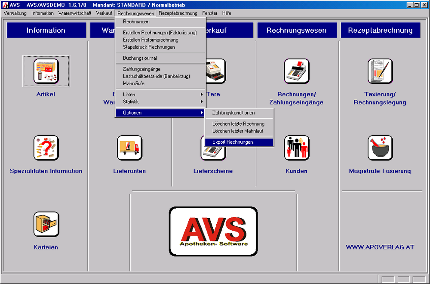
Task: Click Magistrale Taxierung mortar icon
Action: [380, 148]
